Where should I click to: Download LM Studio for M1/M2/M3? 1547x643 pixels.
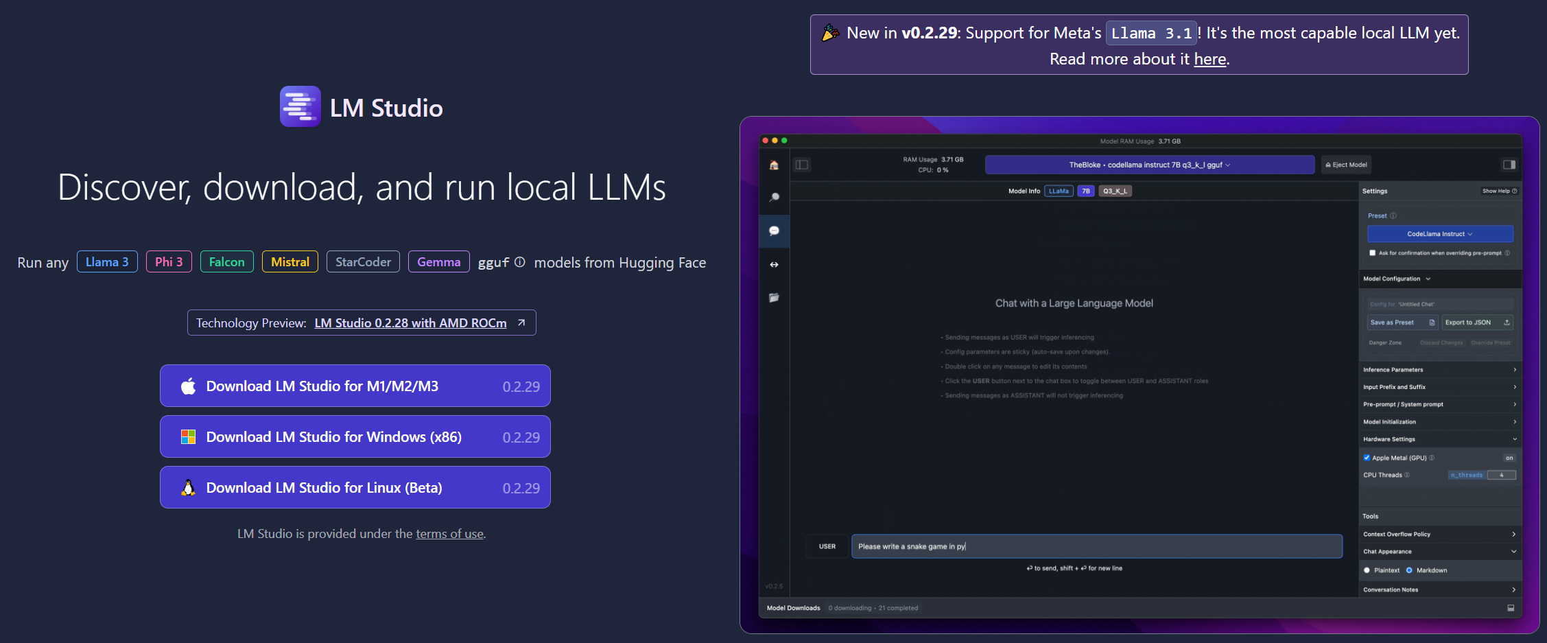[355, 386]
